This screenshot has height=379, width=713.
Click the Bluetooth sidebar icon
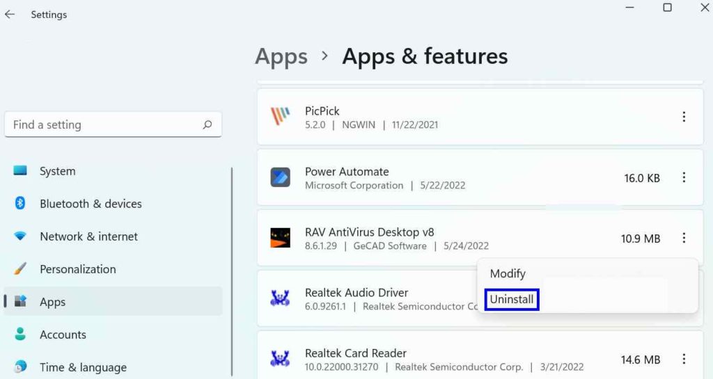click(x=20, y=203)
